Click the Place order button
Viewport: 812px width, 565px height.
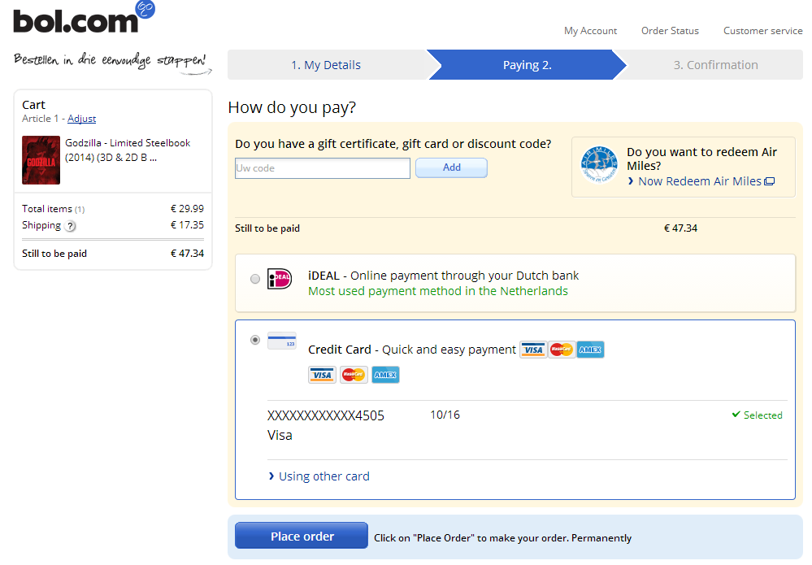302,536
